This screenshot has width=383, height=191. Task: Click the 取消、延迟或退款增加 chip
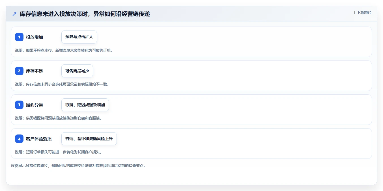(85, 105)
